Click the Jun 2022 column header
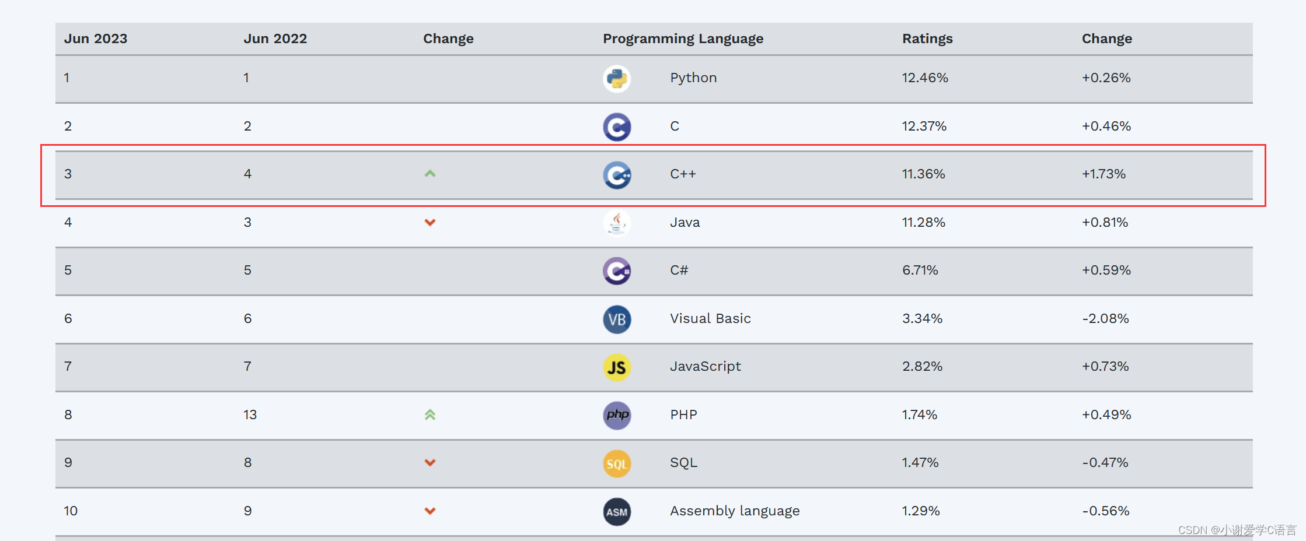 pos(275,38)
